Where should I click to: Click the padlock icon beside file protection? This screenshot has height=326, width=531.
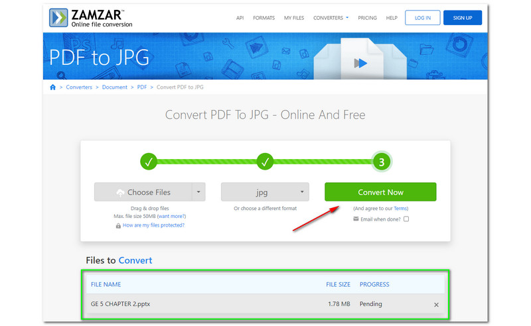click(118, 225)
